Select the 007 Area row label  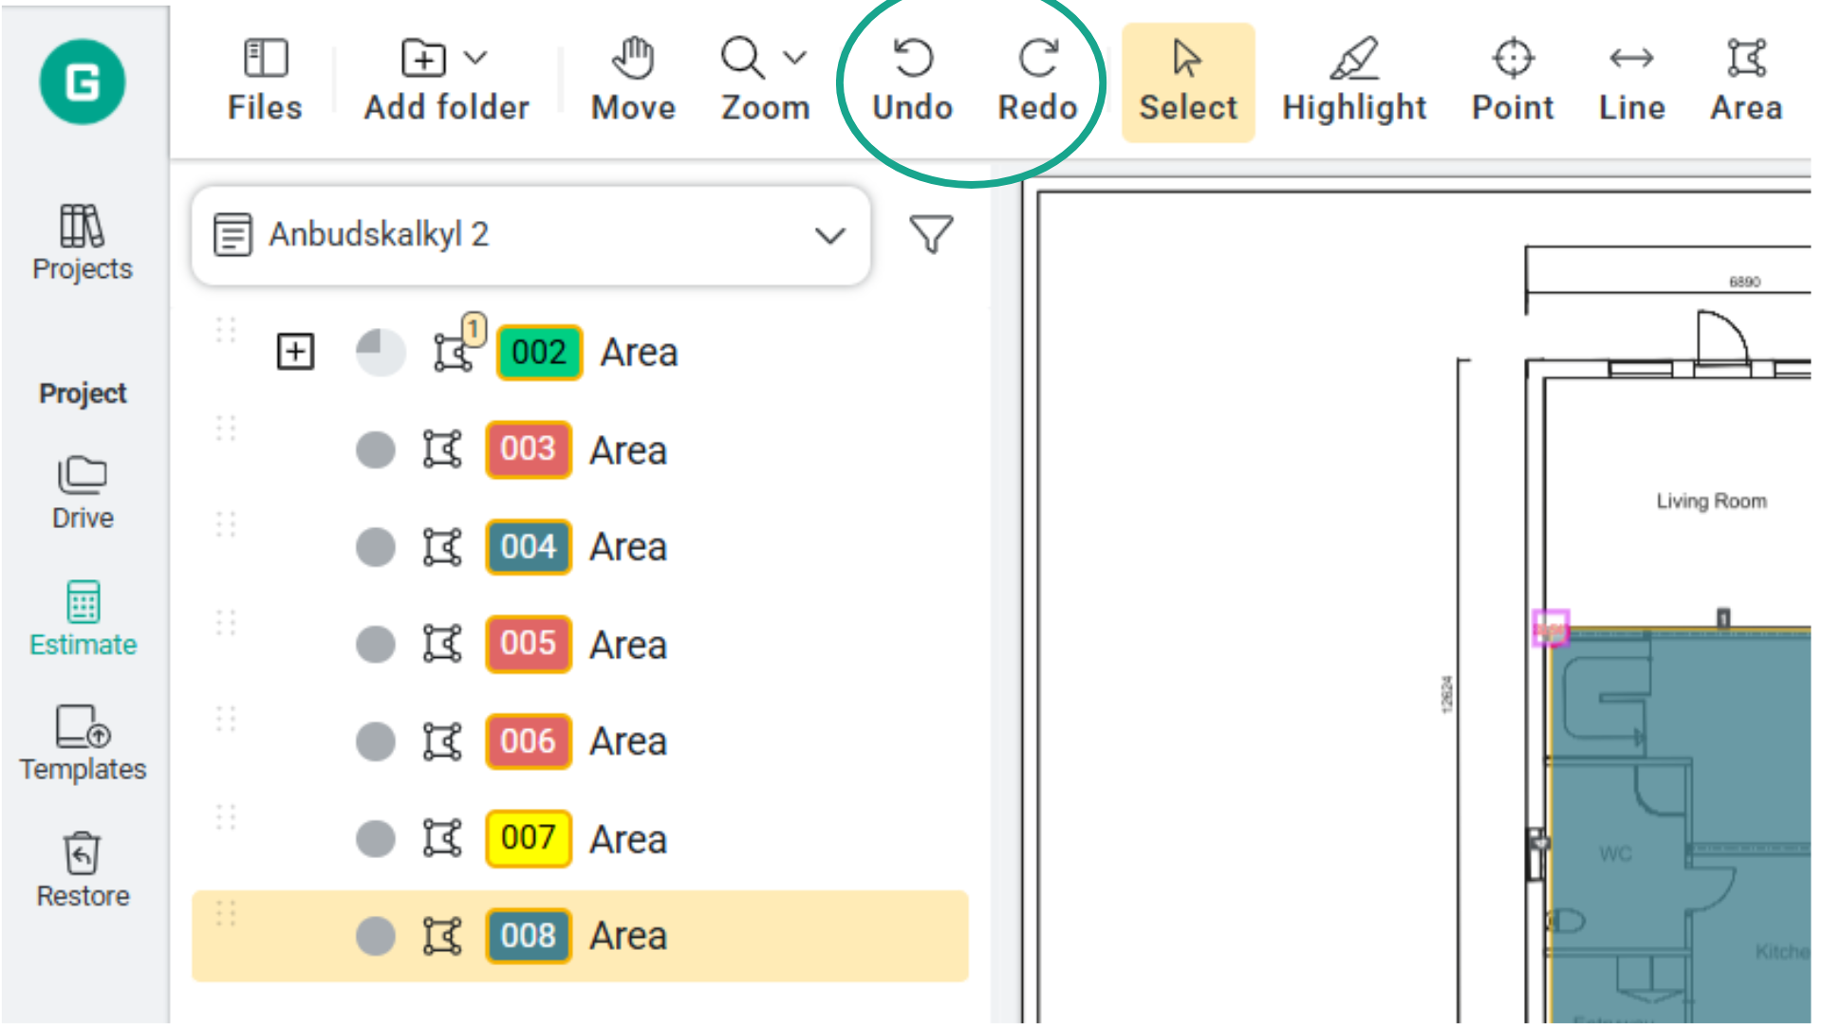(x=628, y=839)
